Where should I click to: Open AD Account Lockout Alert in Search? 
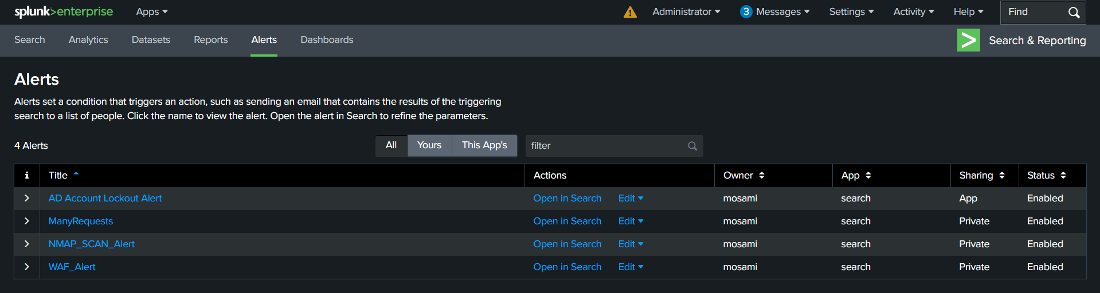567,198
